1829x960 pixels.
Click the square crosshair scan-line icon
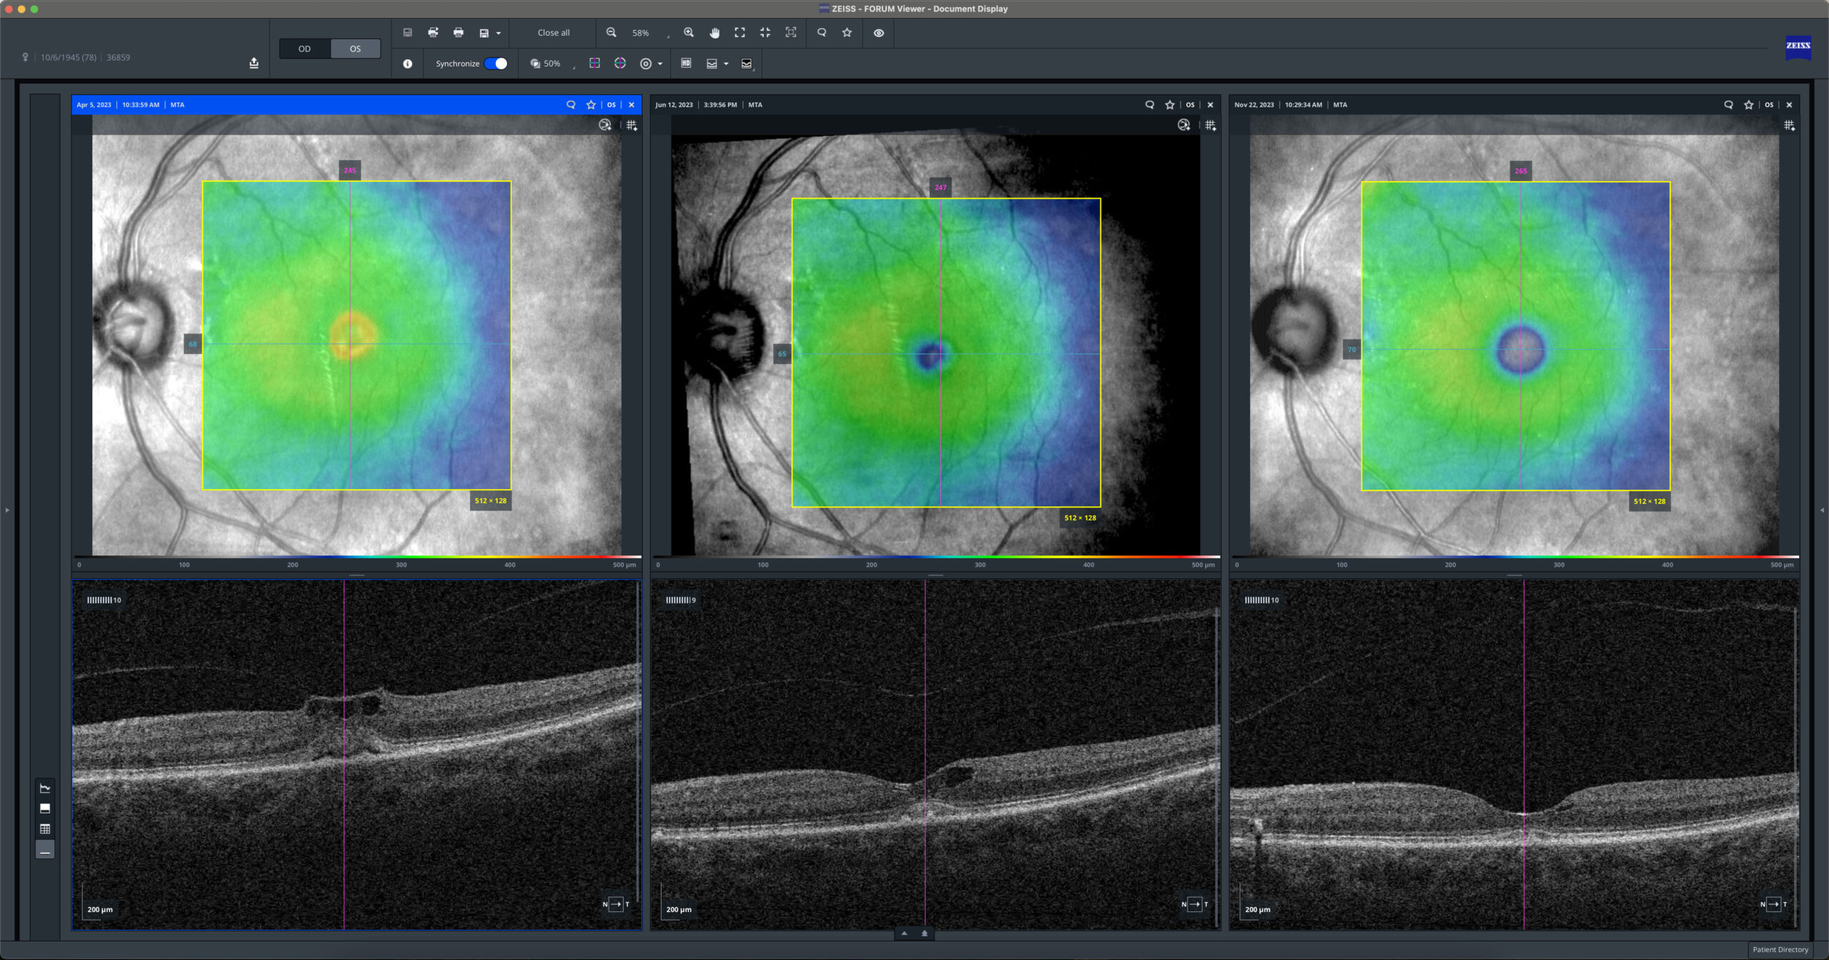point(594,64)
